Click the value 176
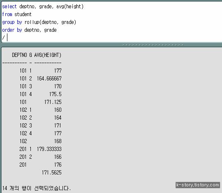Screen dimensions: 222x193 58,165
